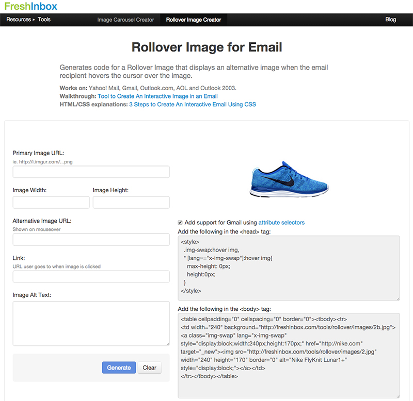Select the Rollover Image Creator tab
The image size is (413, 401).
[194, 20]
